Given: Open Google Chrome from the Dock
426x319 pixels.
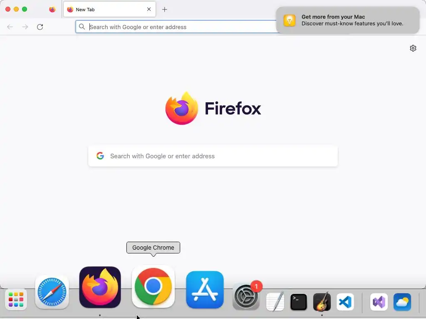Looking at the screenshot, I should (153, 287).
